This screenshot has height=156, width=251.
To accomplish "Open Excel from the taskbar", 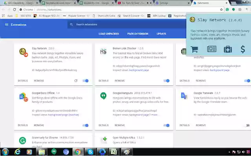I will [114, 152].
